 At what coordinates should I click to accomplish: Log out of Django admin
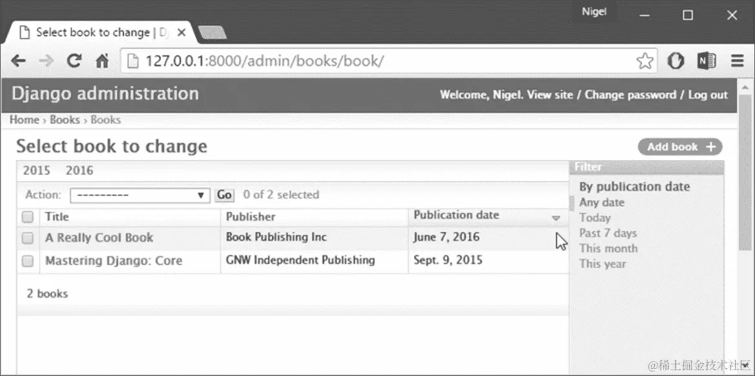tap(708, 95)
